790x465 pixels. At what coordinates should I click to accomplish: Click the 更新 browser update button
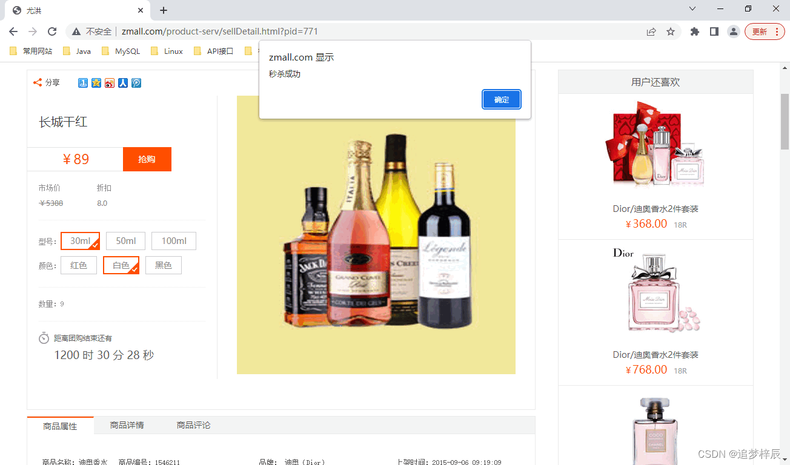tap(765, 31)
